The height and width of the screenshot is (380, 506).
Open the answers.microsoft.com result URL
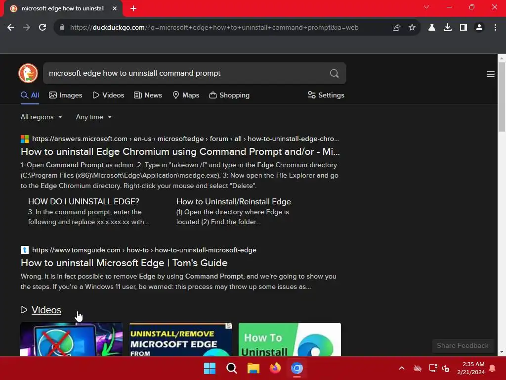coord(186,139)
